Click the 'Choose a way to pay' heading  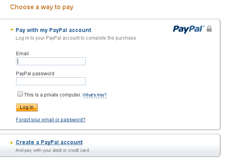click(x=42, y=7)
